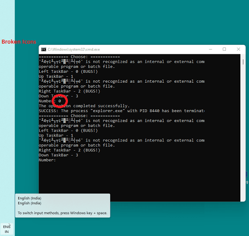Click the C:\Windows\system32\cmd.exe title text
249x236 pixels.
pos(74,49)
